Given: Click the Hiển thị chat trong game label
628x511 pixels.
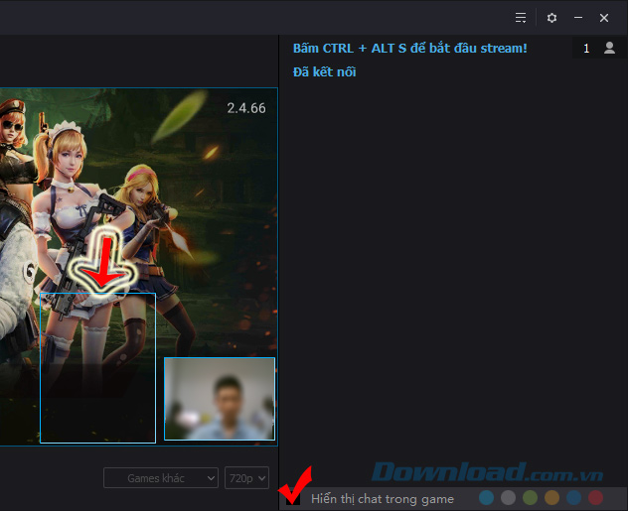Looking at the screenshot, I should pyautogui.click(x=383, y=499).
